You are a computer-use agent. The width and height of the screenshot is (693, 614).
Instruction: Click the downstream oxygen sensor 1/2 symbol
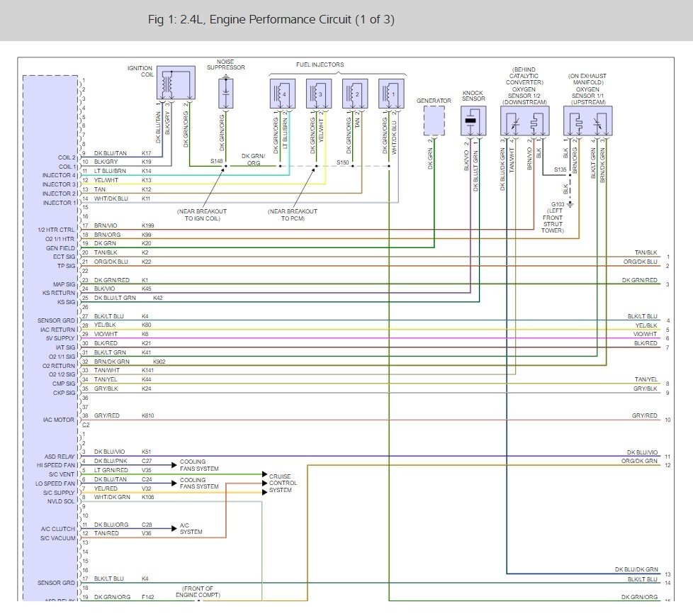[525, 121]
